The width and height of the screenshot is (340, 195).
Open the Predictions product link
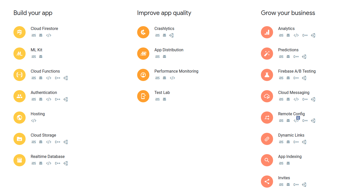288,50
